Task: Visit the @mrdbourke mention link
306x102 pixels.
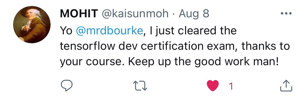Action: [110, 31]
